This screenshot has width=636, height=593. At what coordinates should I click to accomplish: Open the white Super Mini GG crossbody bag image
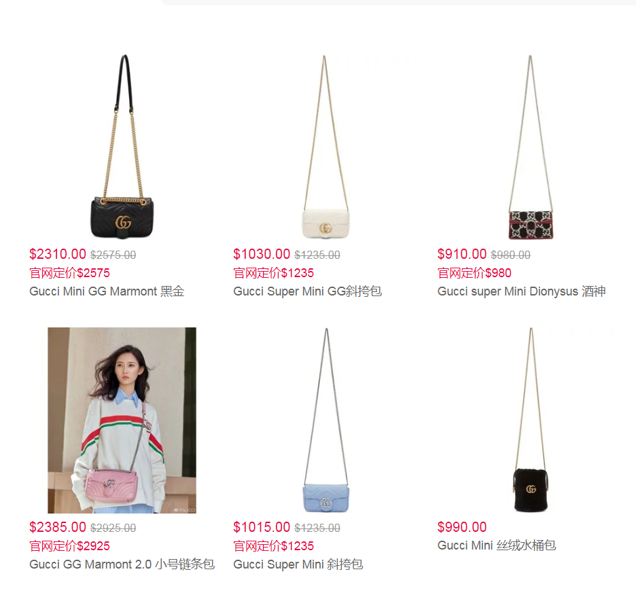point(326,147)
